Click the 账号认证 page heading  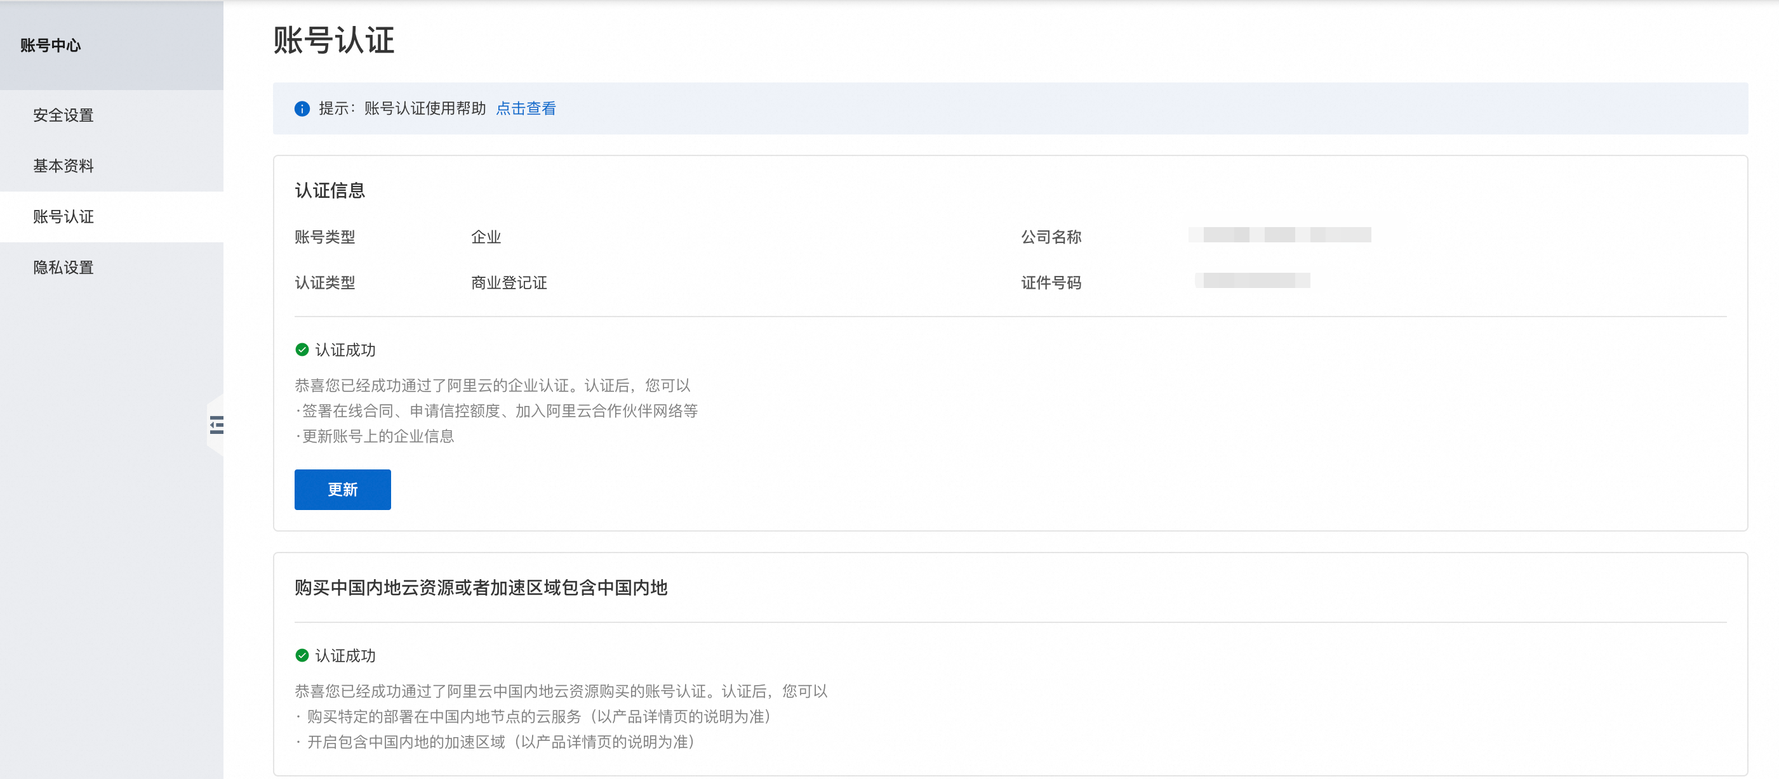pos(333,40)
